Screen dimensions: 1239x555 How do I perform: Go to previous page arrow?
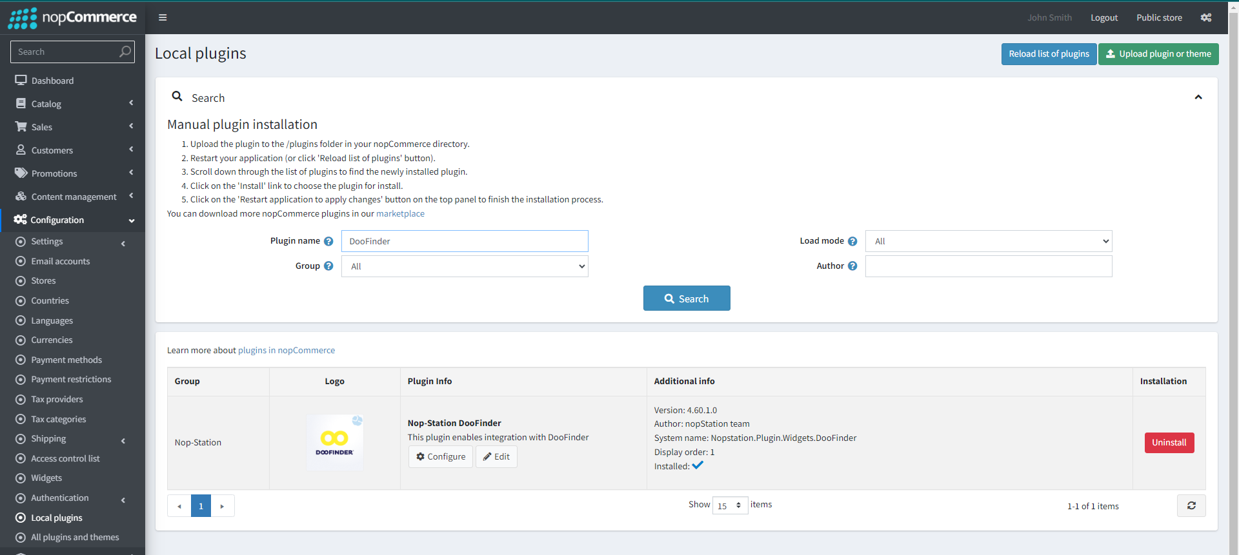[179, 506]
